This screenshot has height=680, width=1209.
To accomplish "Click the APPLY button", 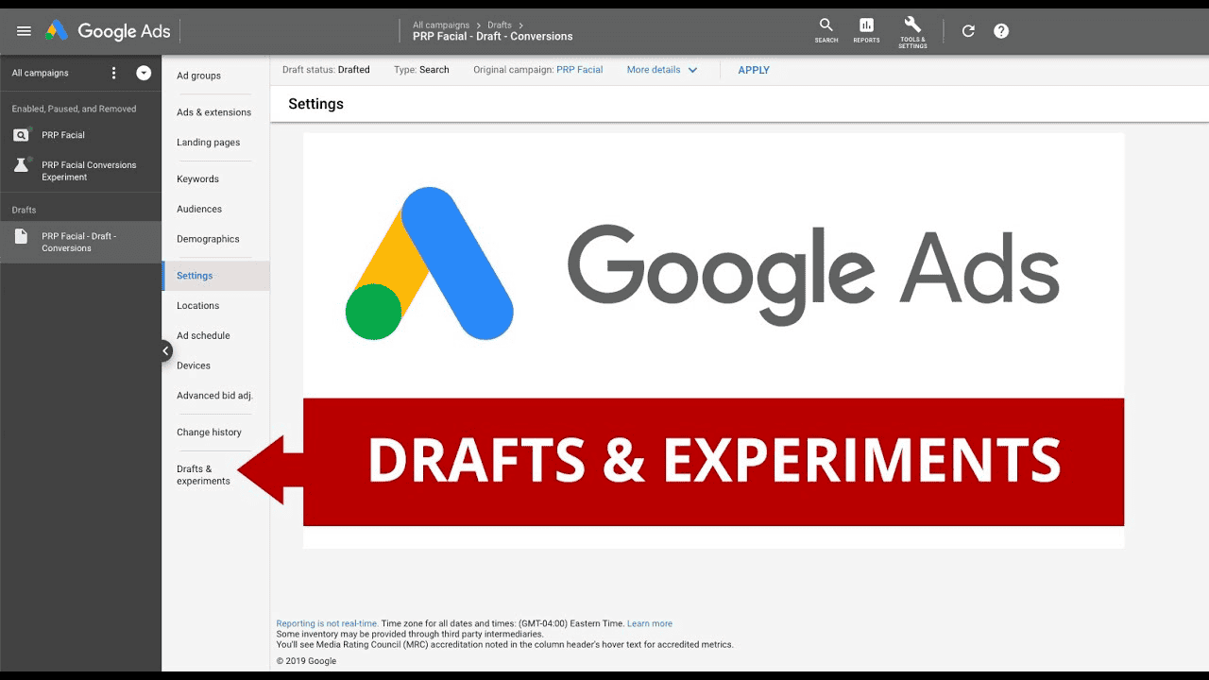I will 754,70.
